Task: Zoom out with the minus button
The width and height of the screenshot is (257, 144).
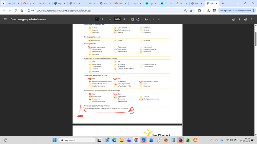Action: tap(110, 19)
